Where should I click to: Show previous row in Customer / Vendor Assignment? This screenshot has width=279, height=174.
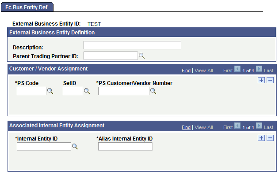coord(237,69)
